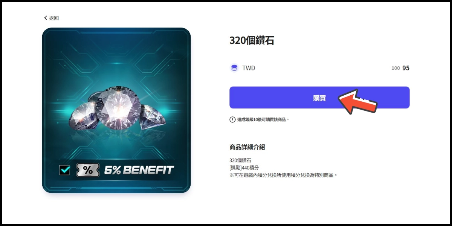
Task: Click the level 10 requirement notice text
Action: pyautogui.click(x=263, y=119)
